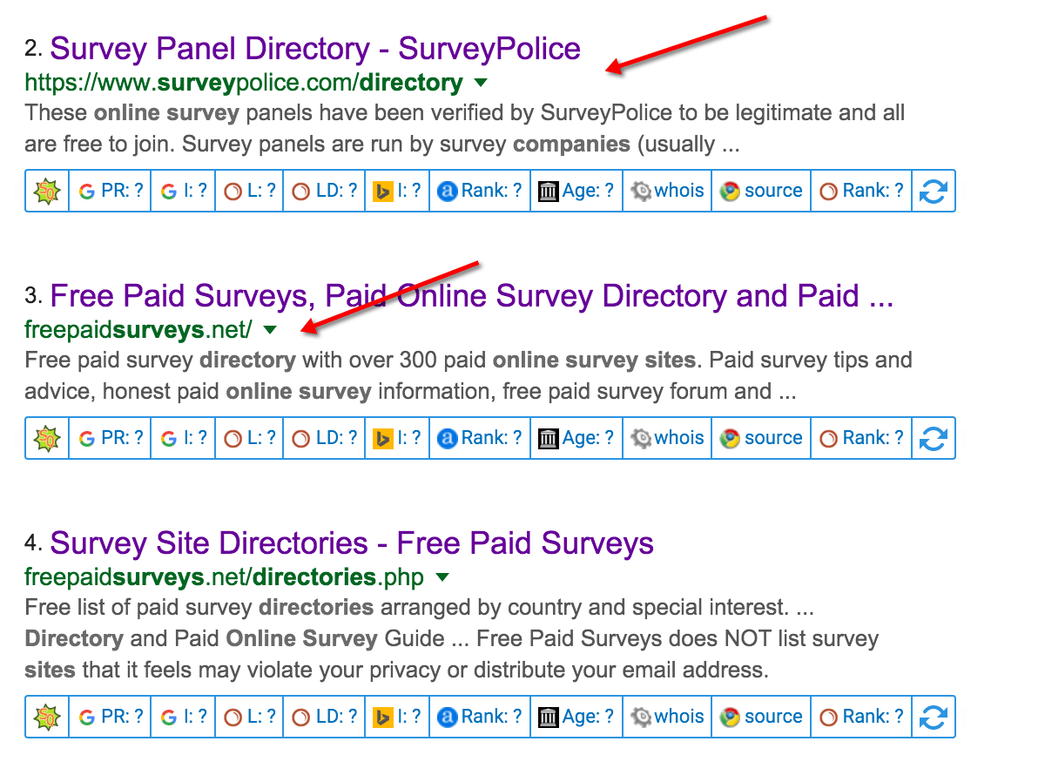
Task: Check domain Age for result 3
Action: pos(576,438)
